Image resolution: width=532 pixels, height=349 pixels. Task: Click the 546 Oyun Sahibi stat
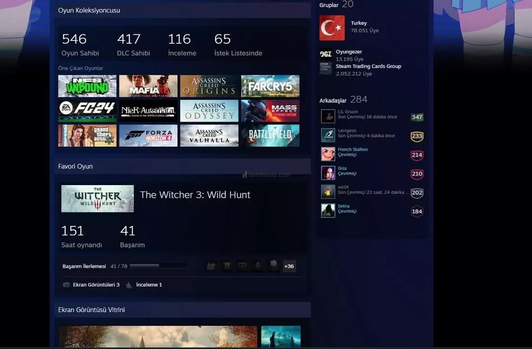[x=80, y=44]
